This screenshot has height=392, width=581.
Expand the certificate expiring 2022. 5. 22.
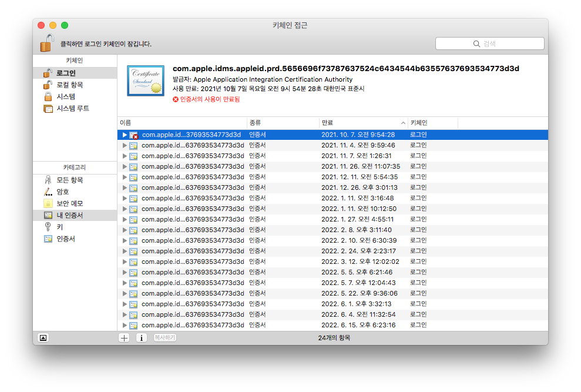(x=125, y=294)
